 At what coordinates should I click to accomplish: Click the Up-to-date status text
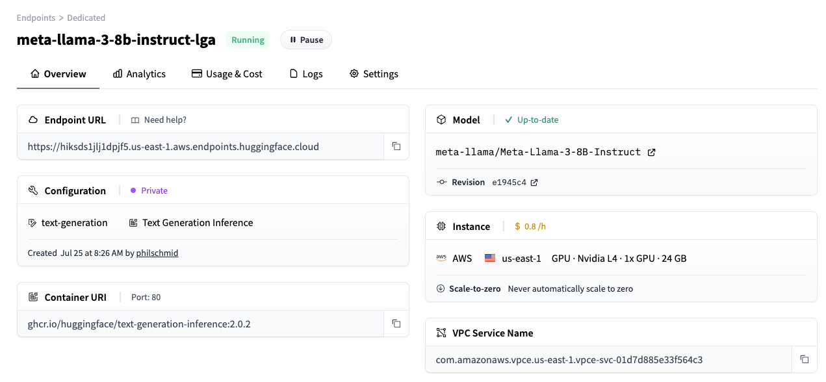[537, 120]
